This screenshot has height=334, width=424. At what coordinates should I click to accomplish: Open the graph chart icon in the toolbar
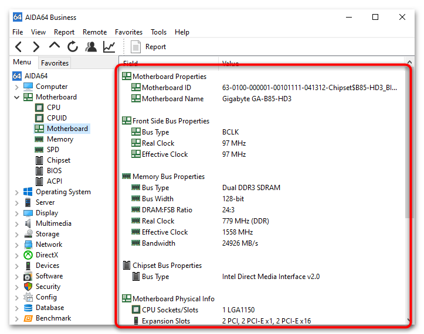(x=109, y=47)
